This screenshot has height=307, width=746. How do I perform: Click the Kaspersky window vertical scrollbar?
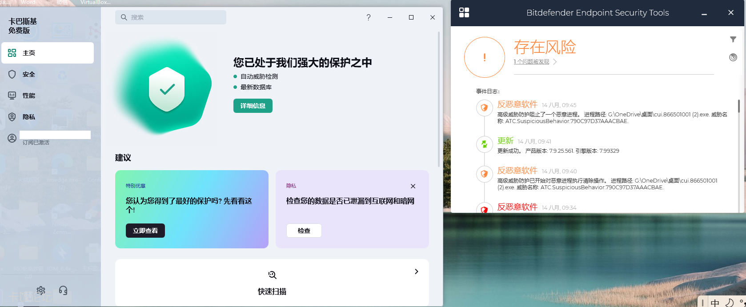click(439, 99)
